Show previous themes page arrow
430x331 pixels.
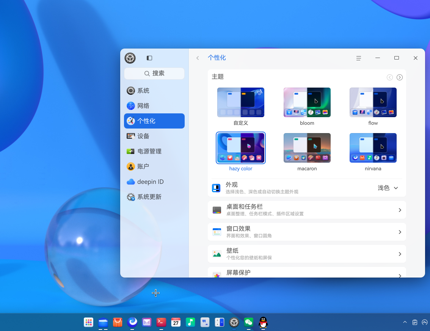coord(390,77)
